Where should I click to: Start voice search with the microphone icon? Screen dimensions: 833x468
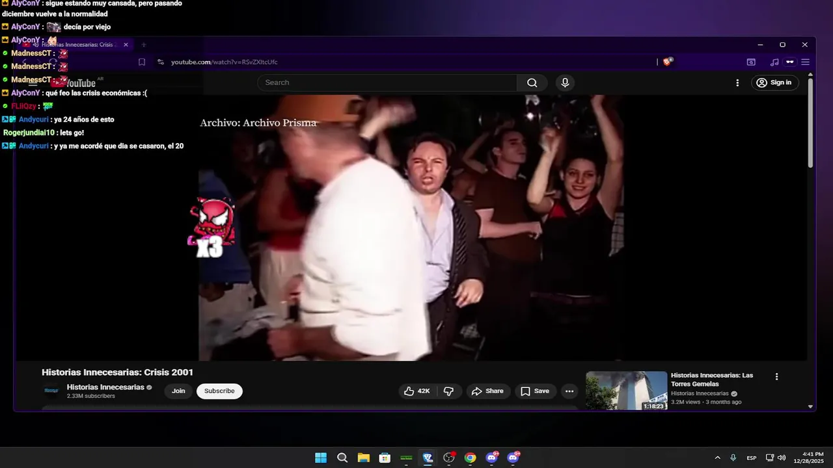pyautogui.click(x=565, y=83)
